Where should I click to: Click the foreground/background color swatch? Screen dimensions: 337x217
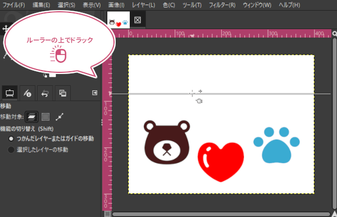[x=51, y=75]
